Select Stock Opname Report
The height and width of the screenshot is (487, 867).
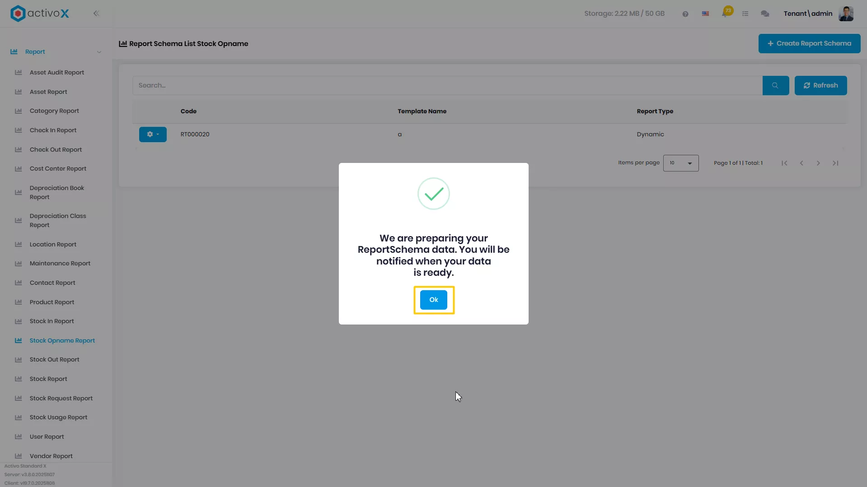[62, 341]
